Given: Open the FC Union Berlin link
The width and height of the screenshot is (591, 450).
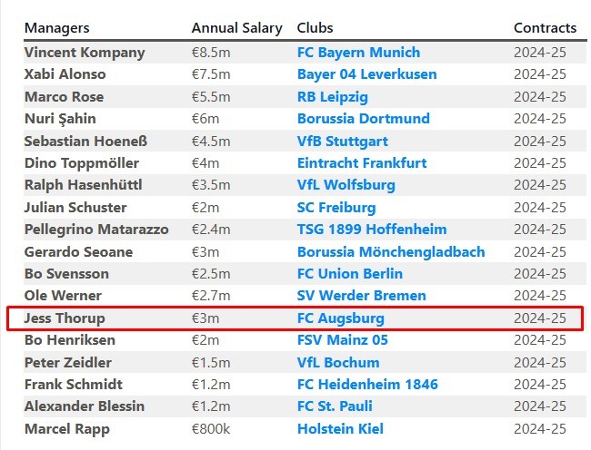Looking at the screenshot, I should 349,274.
